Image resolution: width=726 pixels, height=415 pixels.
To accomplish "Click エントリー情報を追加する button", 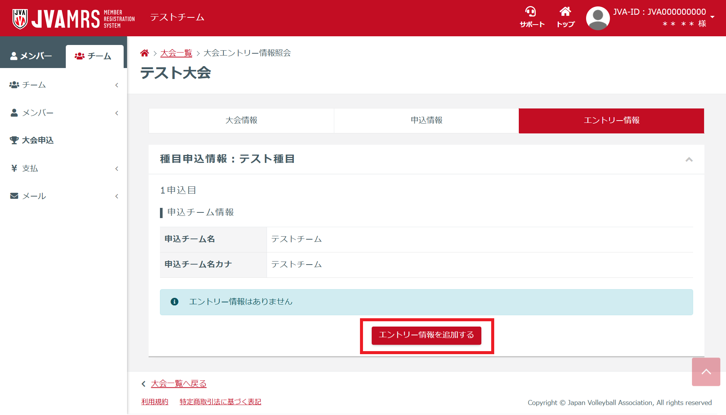I will [426, 335].
